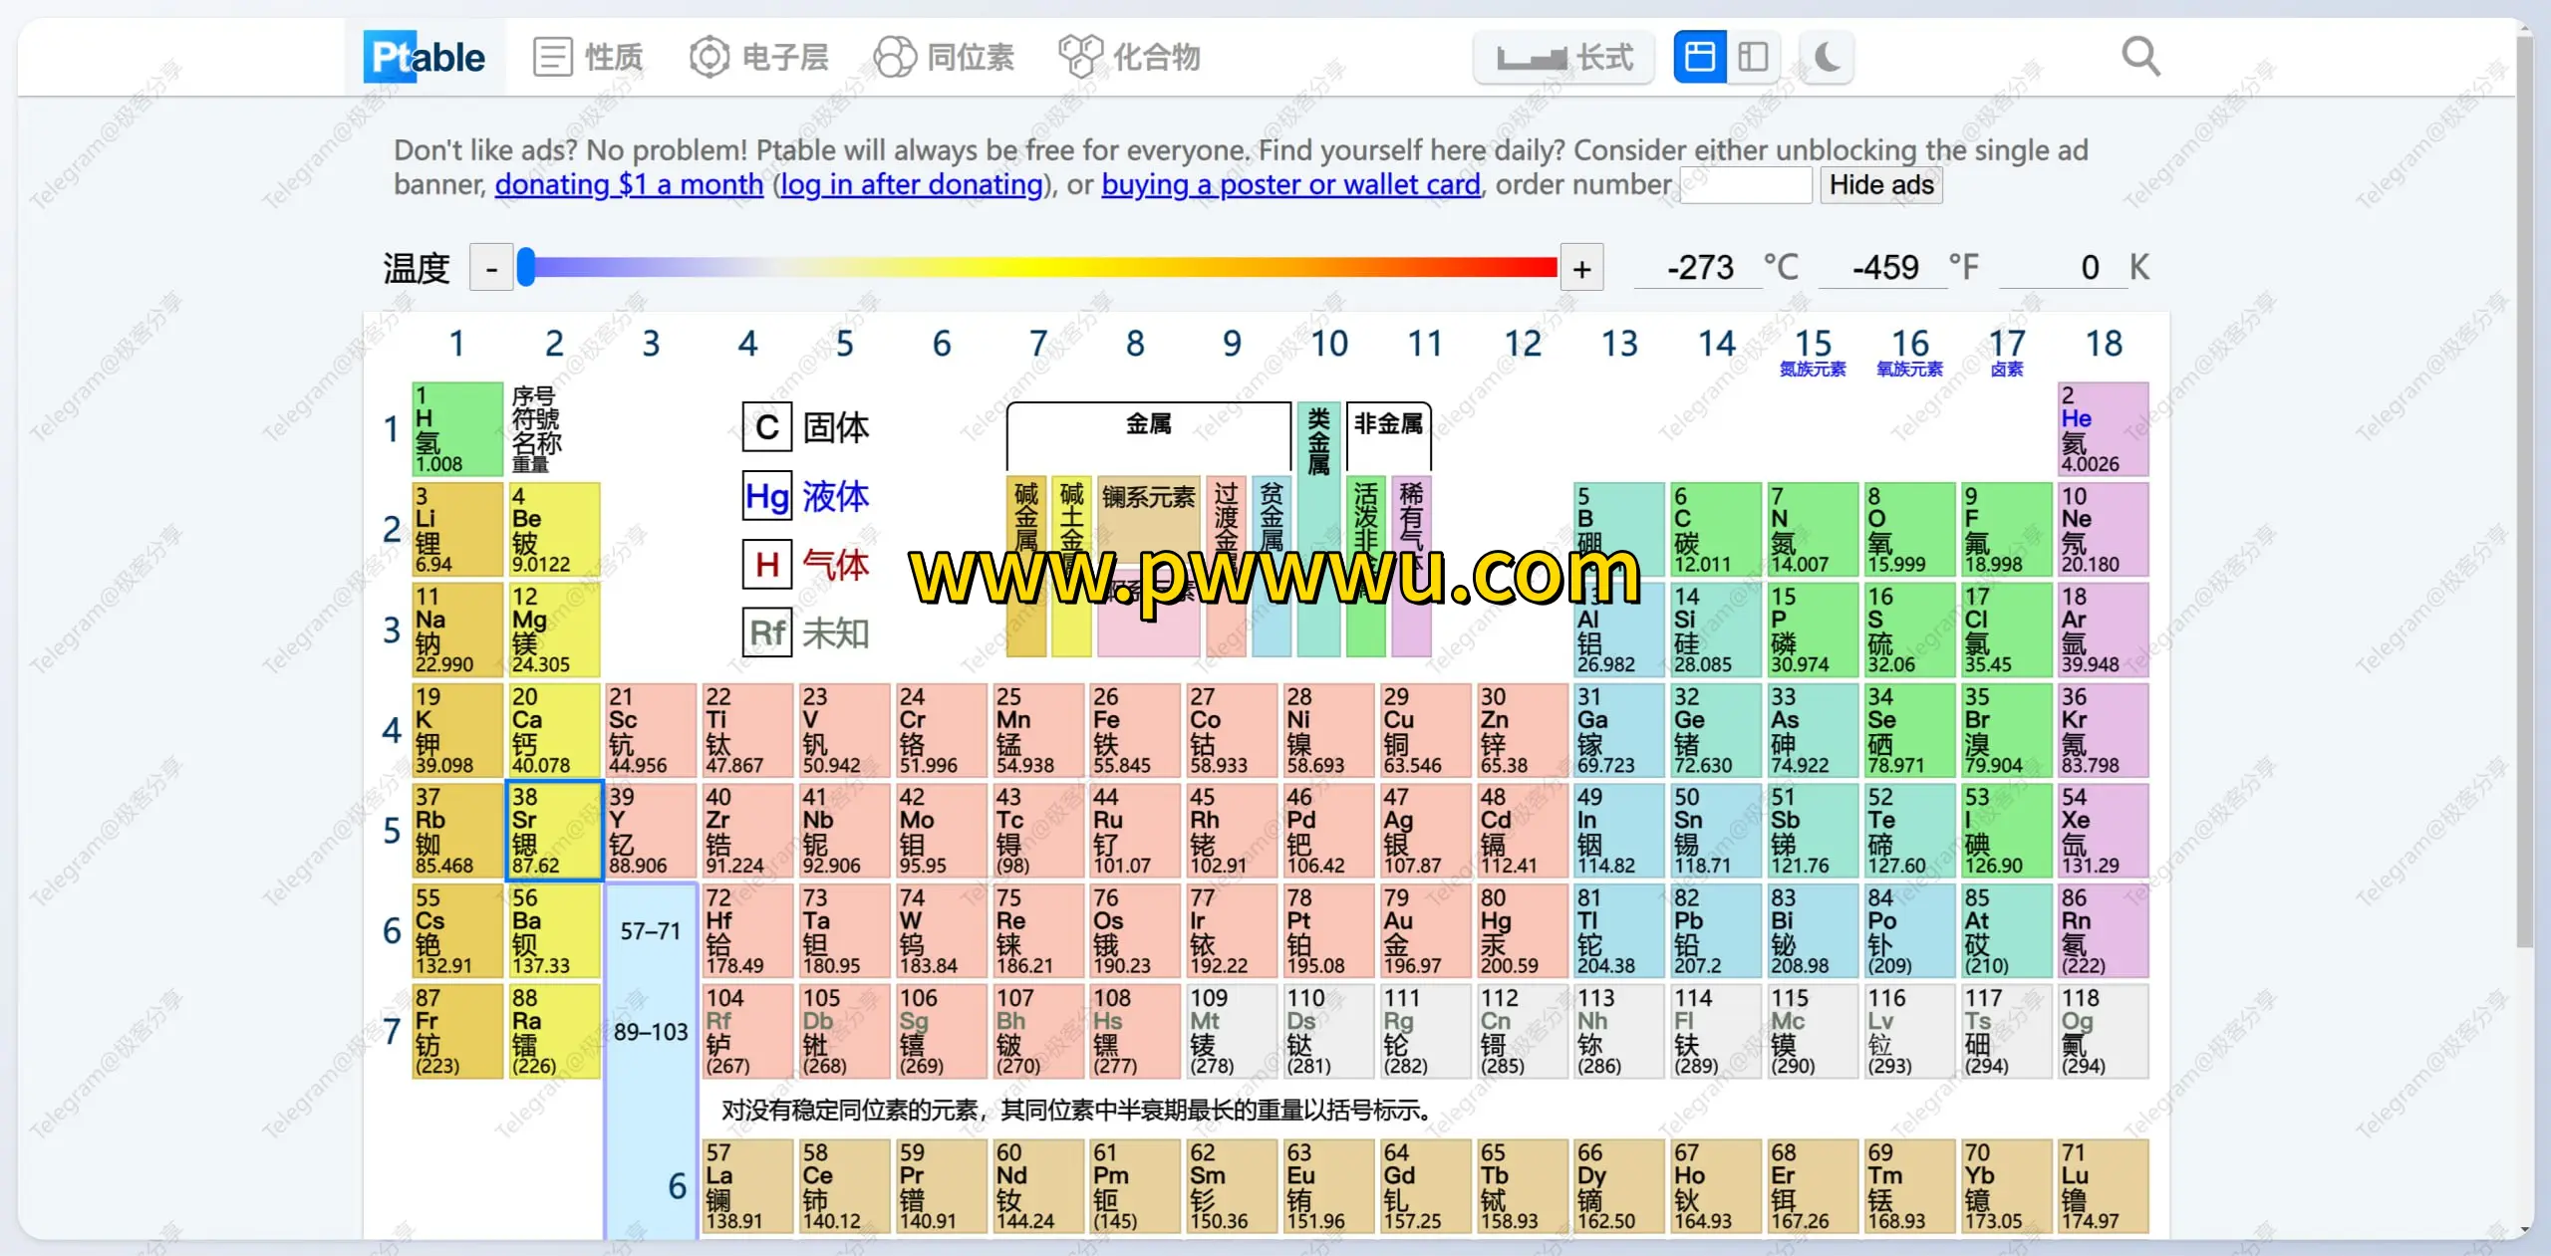
Task: Click the 同位素 isotopes icon
Action: pos(895,58)
